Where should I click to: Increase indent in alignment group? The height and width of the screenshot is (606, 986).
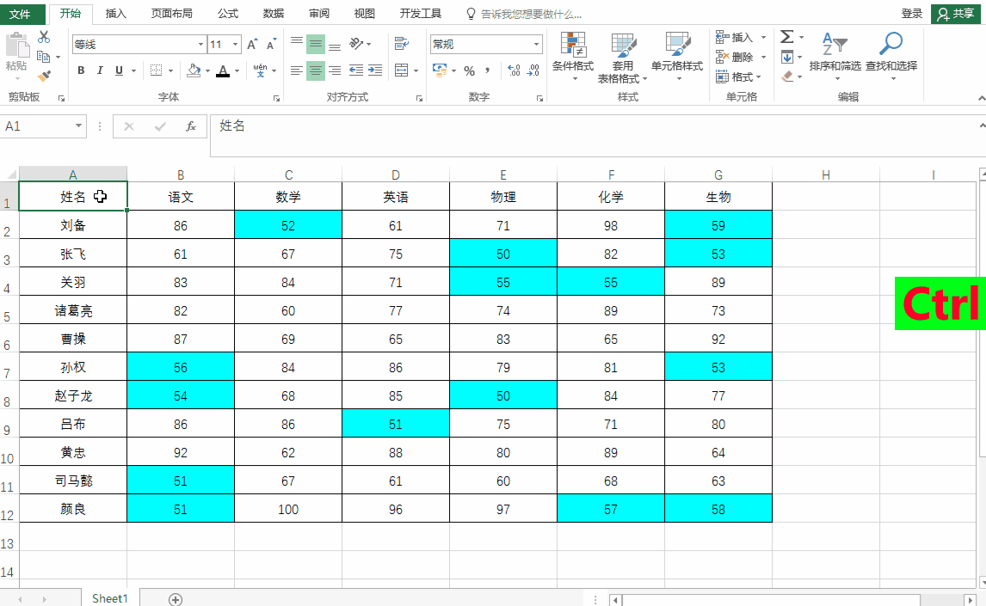pos(375,70)
